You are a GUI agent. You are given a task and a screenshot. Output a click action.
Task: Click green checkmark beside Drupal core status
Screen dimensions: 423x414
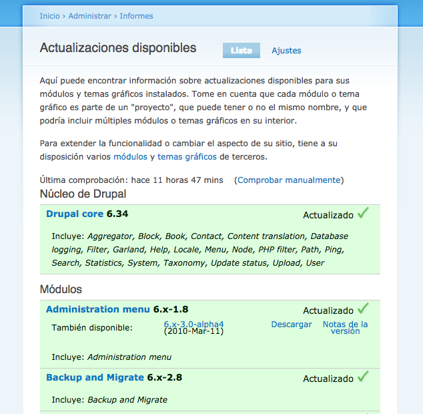click(363, 213)
